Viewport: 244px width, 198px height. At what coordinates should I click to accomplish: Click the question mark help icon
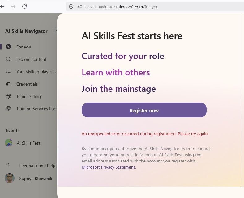point(8,165)
